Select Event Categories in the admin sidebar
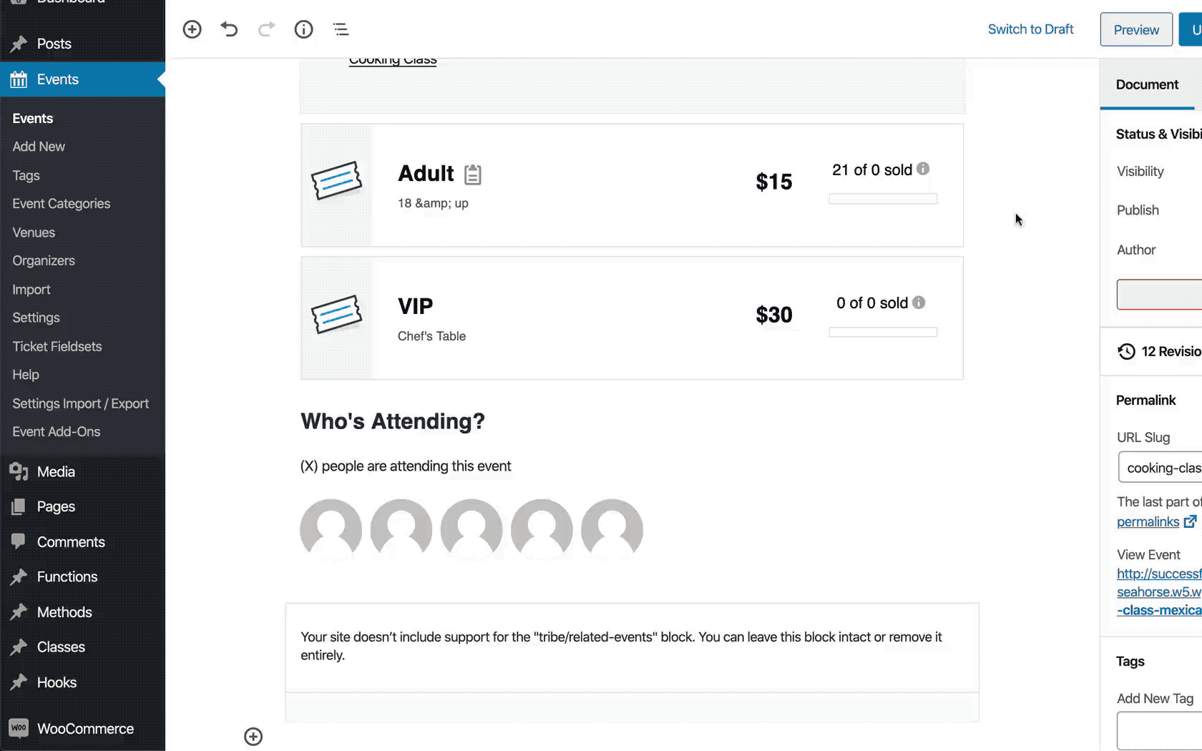The width and height of the screenshot is (1202, 751). point(61,203)
